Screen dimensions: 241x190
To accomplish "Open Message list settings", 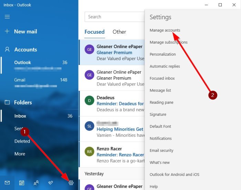I will coord(160,90).
